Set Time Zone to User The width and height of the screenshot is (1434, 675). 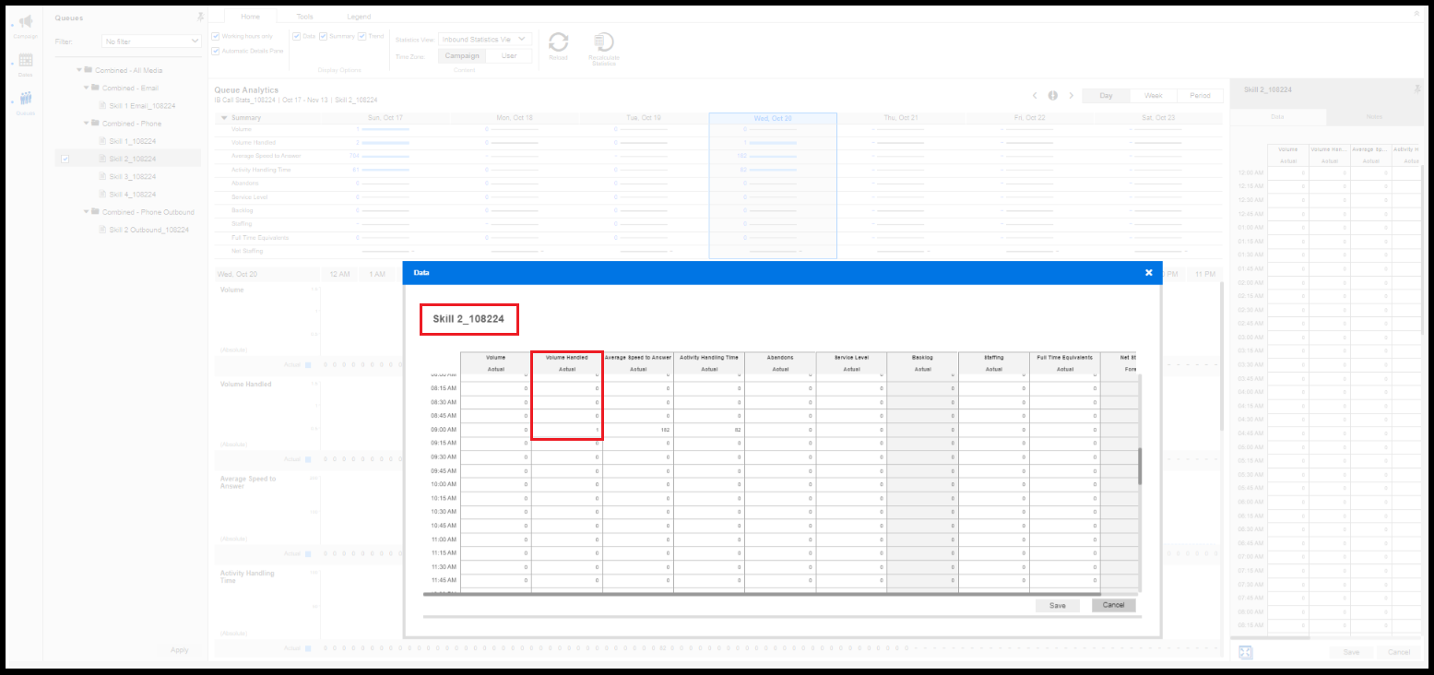pyautogui.click(x=509, y=56)
